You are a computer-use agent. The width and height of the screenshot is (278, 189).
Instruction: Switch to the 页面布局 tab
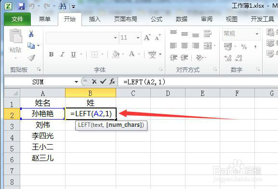126,19
